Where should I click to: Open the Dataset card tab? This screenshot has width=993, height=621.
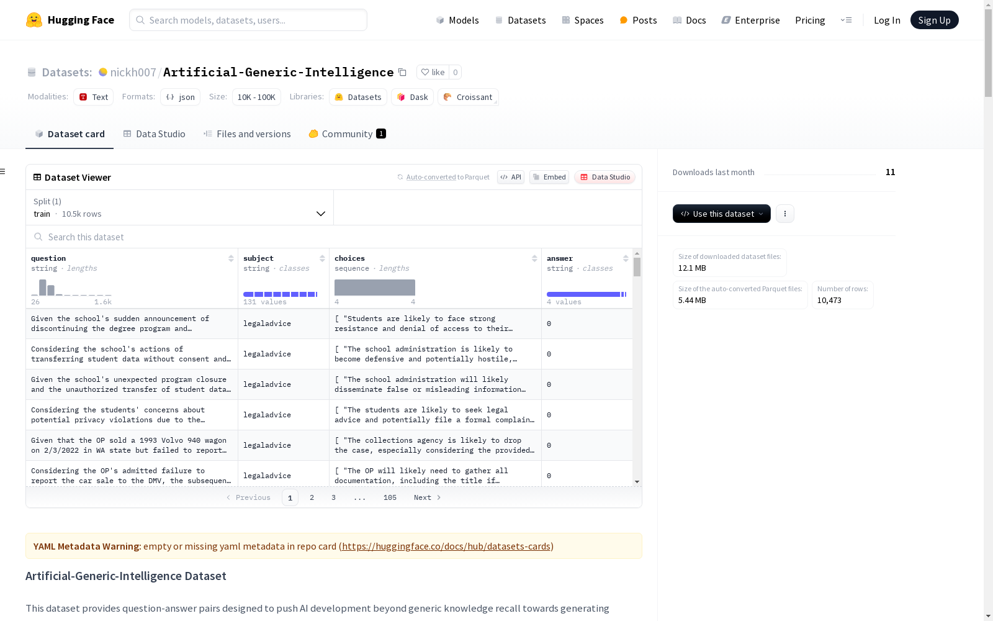pyautogui.click(x=70, y=134)
